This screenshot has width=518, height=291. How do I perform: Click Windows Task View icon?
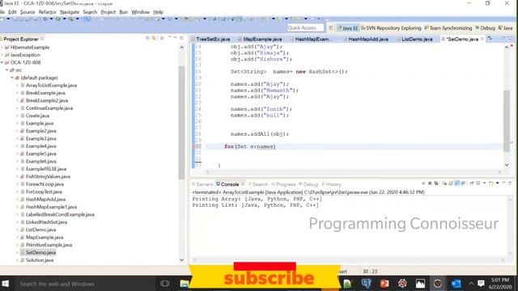point(164,284)
